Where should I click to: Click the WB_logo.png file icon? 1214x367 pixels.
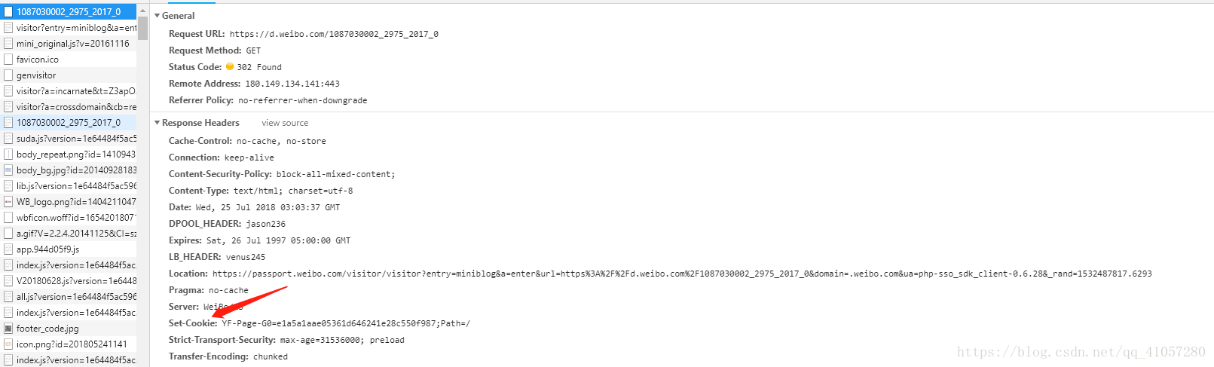click(x=8, y=201)
